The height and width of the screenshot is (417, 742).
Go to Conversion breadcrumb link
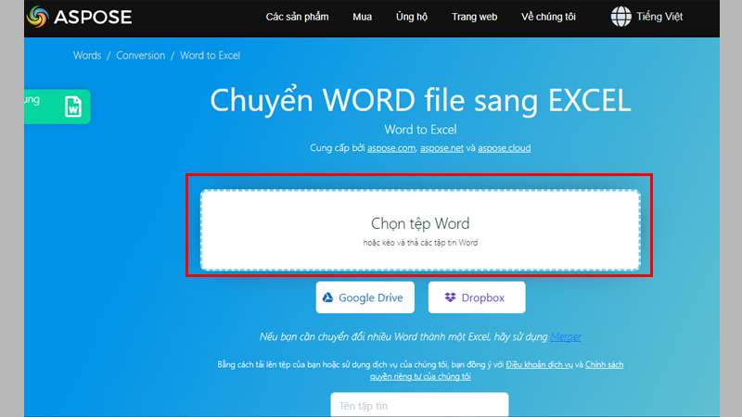pyautogui.click(x=141, y=56)
